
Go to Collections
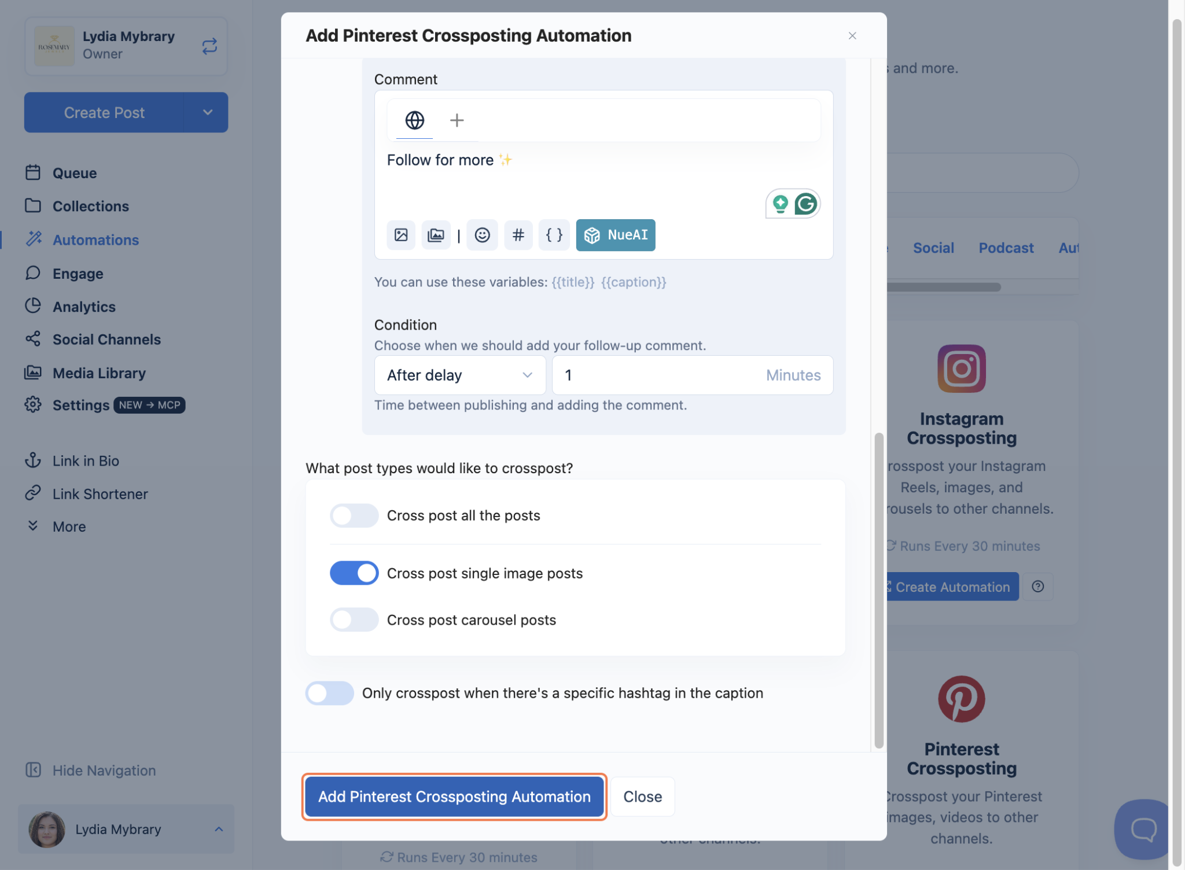point(91,206)
